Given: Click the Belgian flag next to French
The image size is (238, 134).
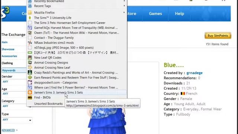Looking at the screenshot, I should coord(183,93).
